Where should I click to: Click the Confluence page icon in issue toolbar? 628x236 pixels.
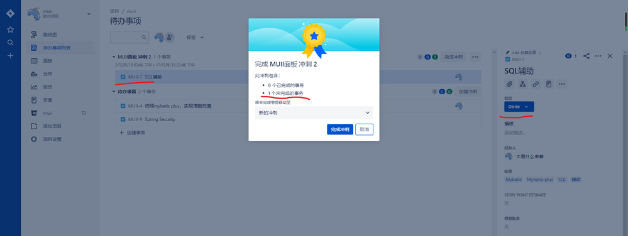[x=549, y=84]
